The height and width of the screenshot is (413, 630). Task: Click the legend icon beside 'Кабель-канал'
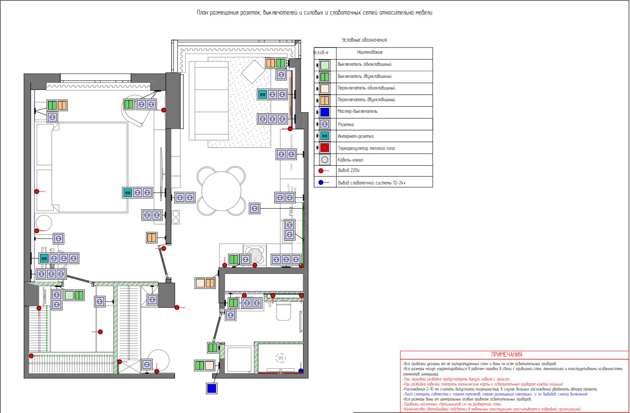click(x=325, y=159)
